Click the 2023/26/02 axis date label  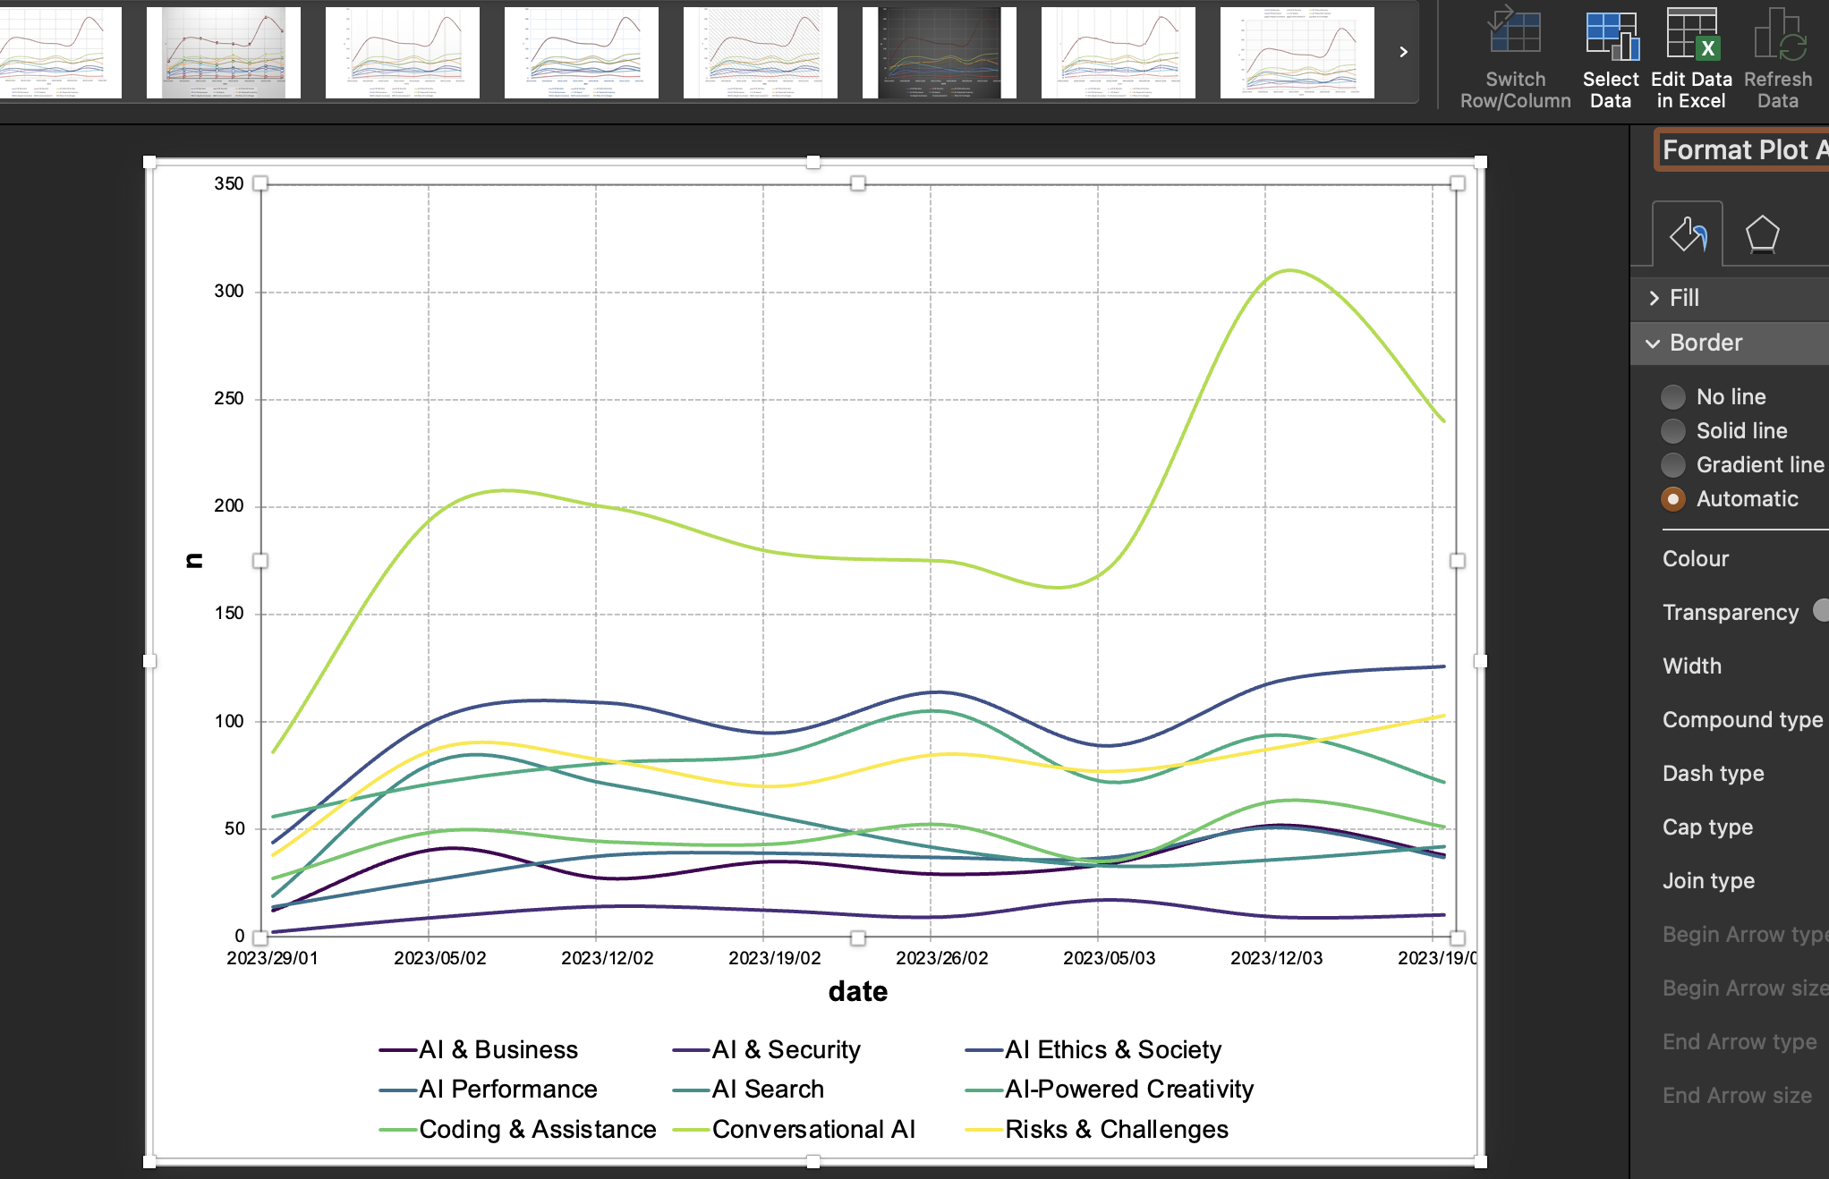[942, 958]
